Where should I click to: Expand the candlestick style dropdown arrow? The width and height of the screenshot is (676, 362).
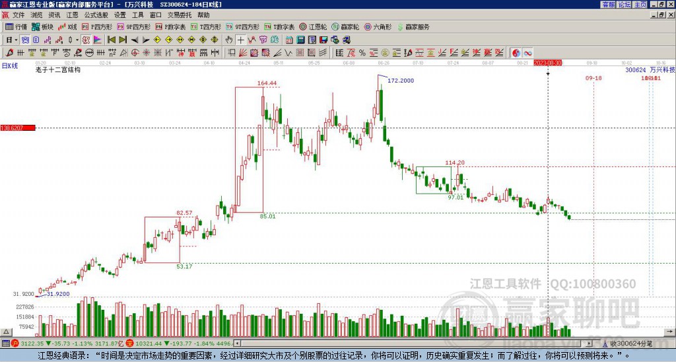(77, 40)
